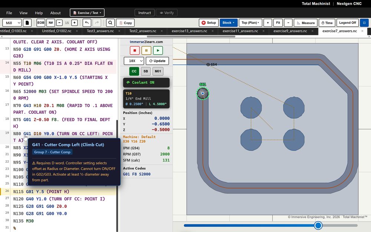Switch to exercise9_answers.nc tab

[x=290, y=31]
